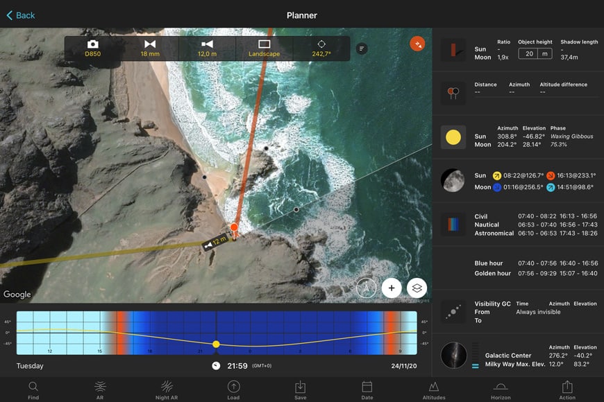This screenshot has height=402, width=604.
Task: Open the Date picker
Action: [367, 390]
